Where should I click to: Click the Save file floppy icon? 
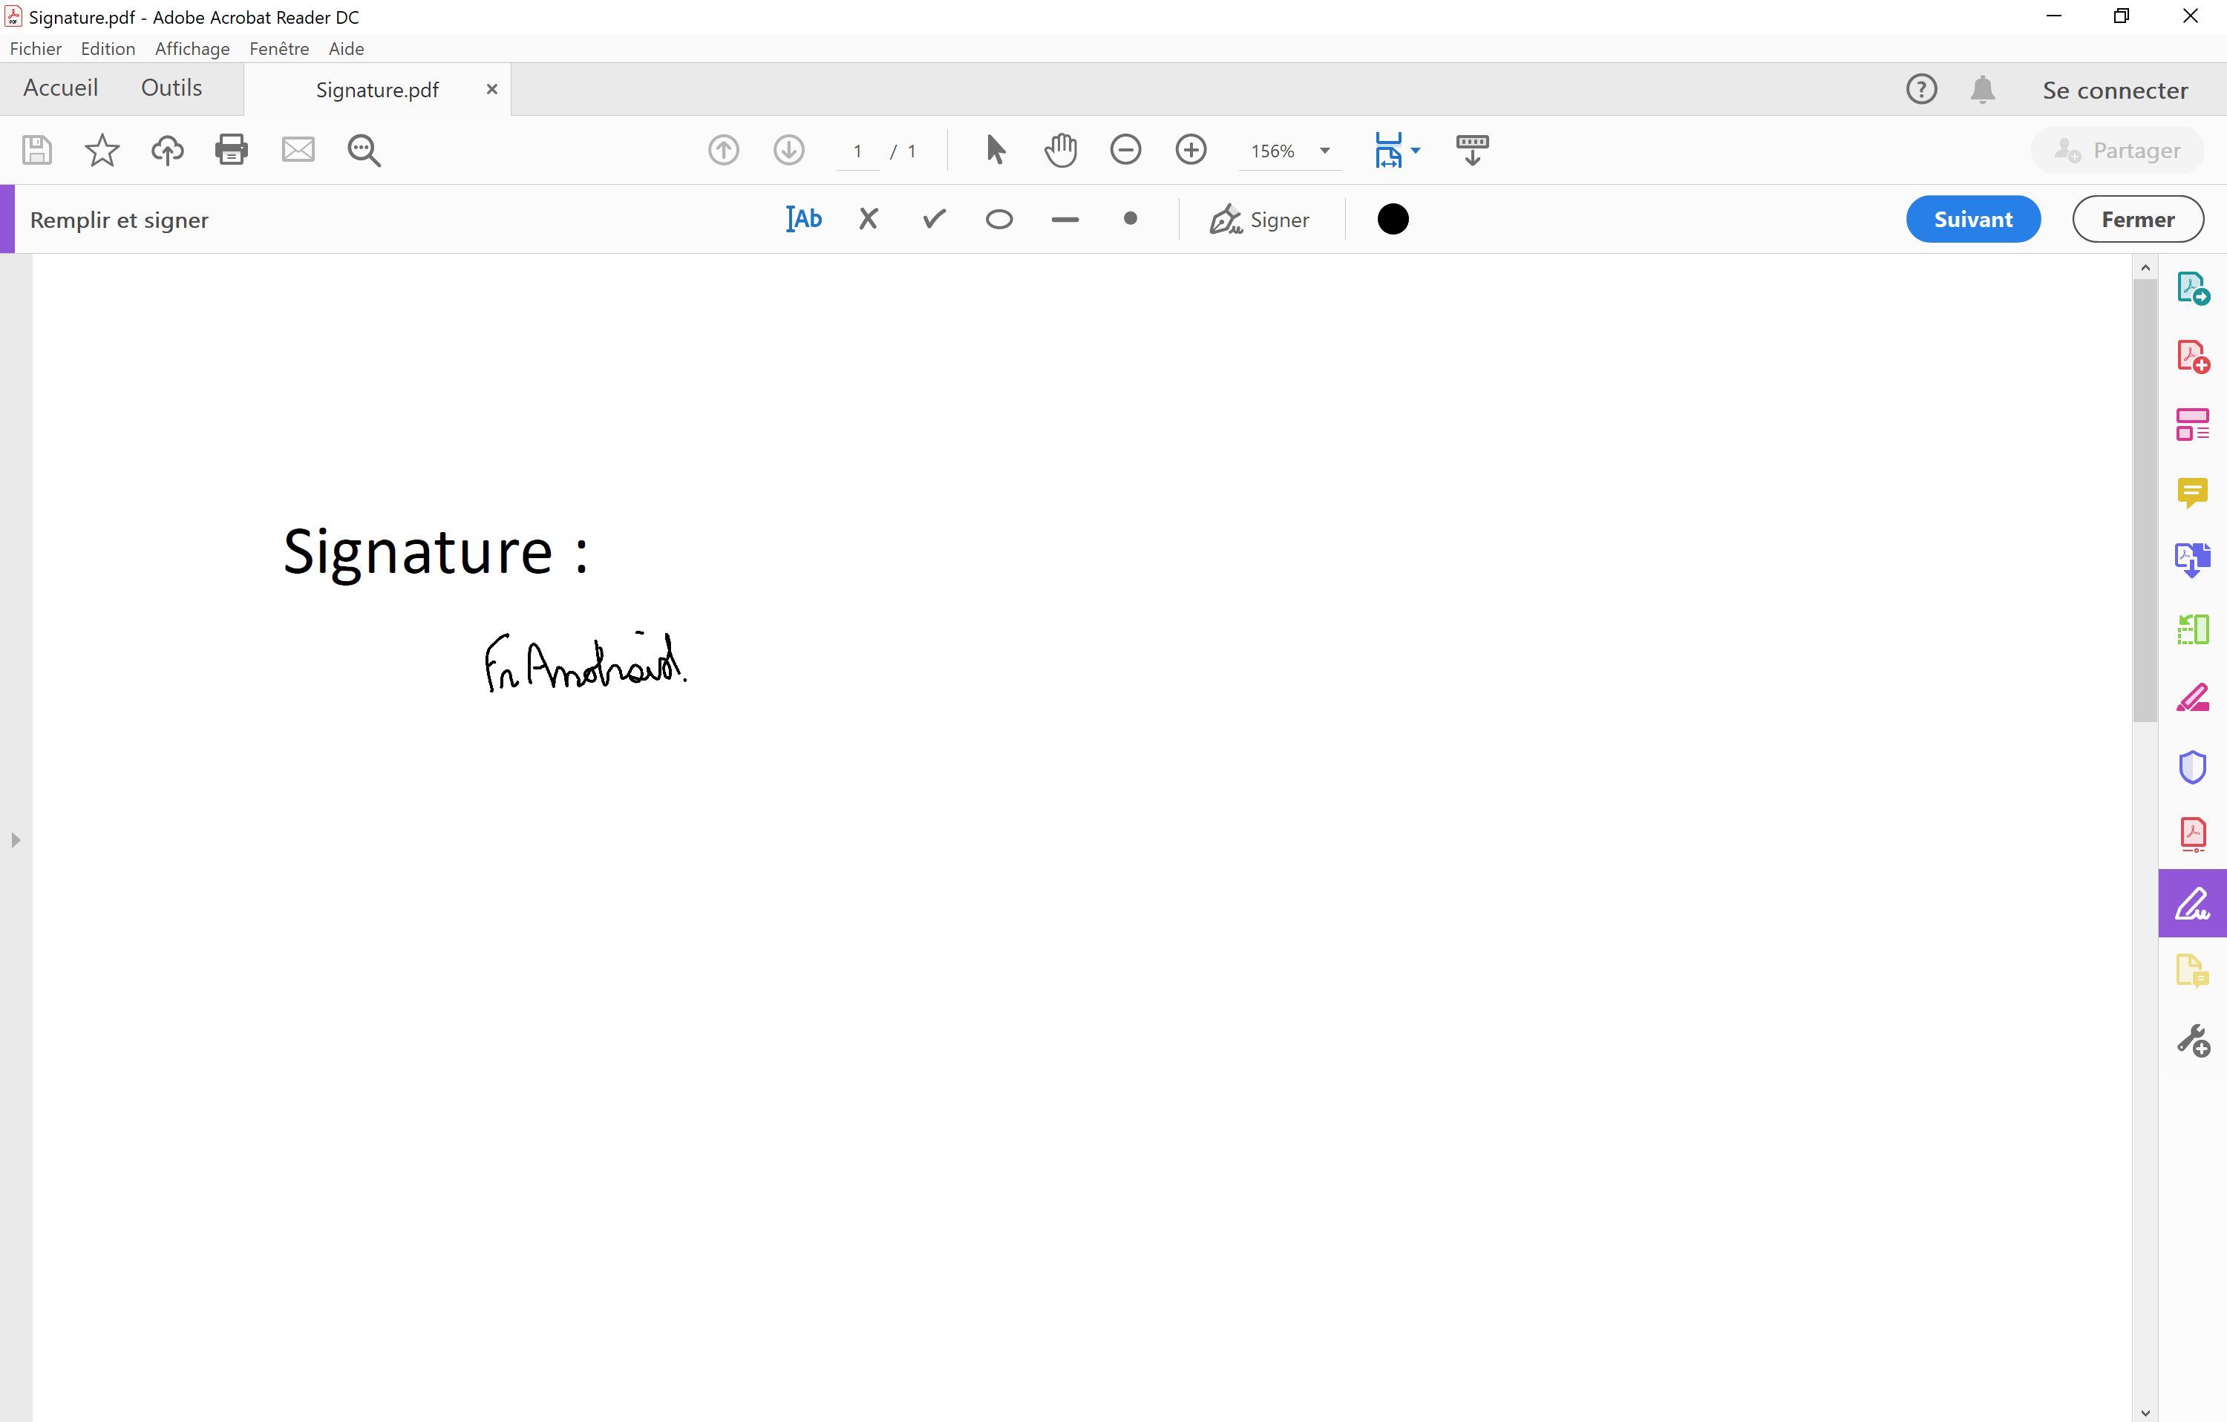(x=37, y=150)
